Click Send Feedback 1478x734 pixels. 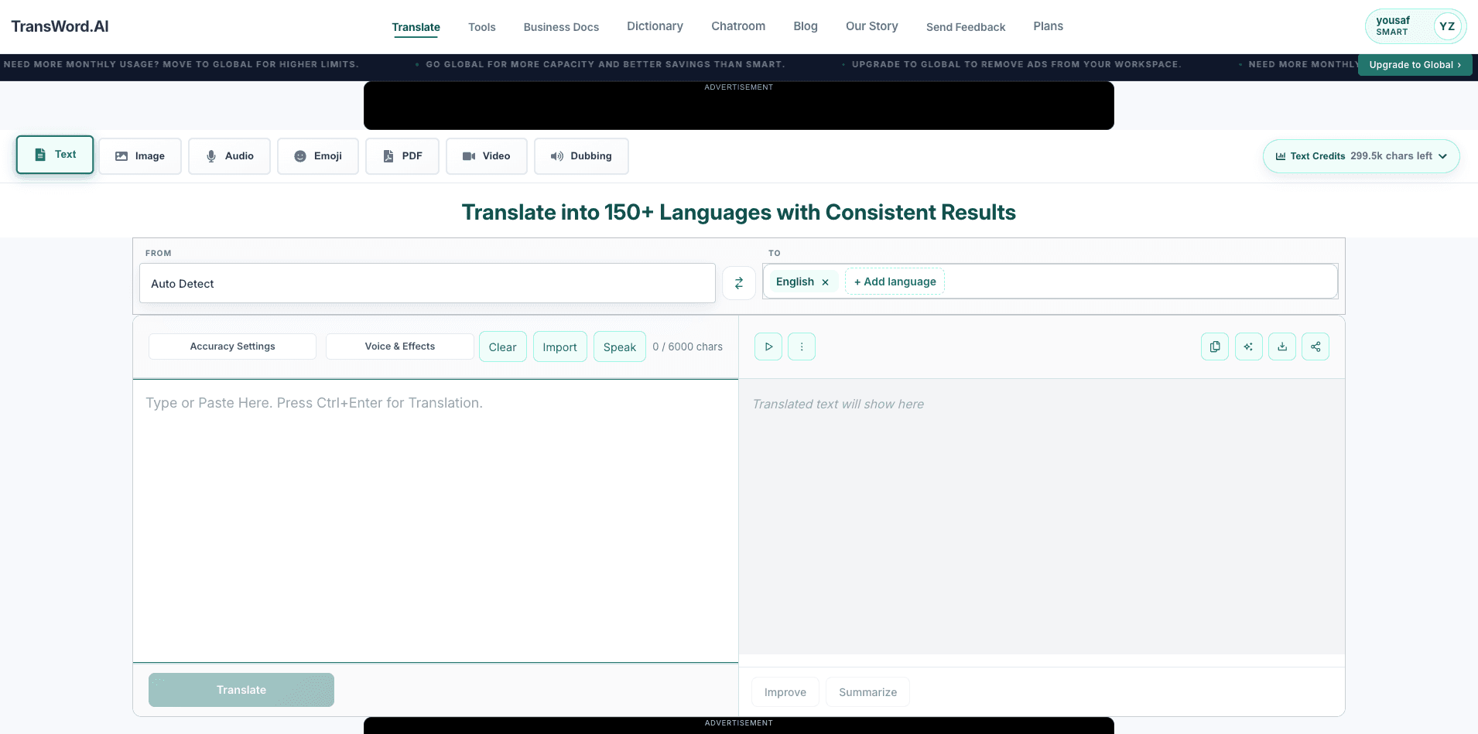coord(966,27)
